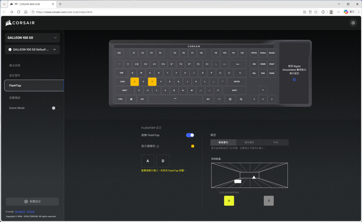The width and height of the screenshot is (362, 222).
Task: Select the context menu key beside FN
Action: click(230, 99)
